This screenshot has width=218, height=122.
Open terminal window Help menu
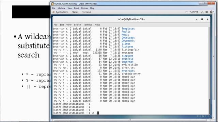click(x=97, y=25)
